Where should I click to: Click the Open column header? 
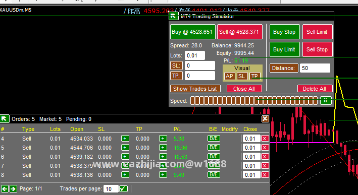(x=77, y=129)
